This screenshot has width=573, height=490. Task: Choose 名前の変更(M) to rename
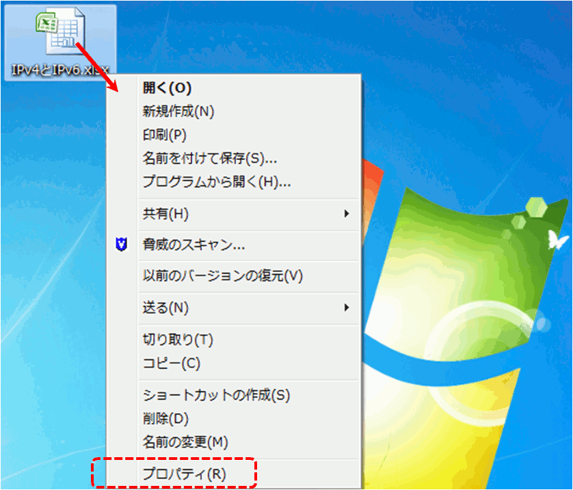(185, 441)
